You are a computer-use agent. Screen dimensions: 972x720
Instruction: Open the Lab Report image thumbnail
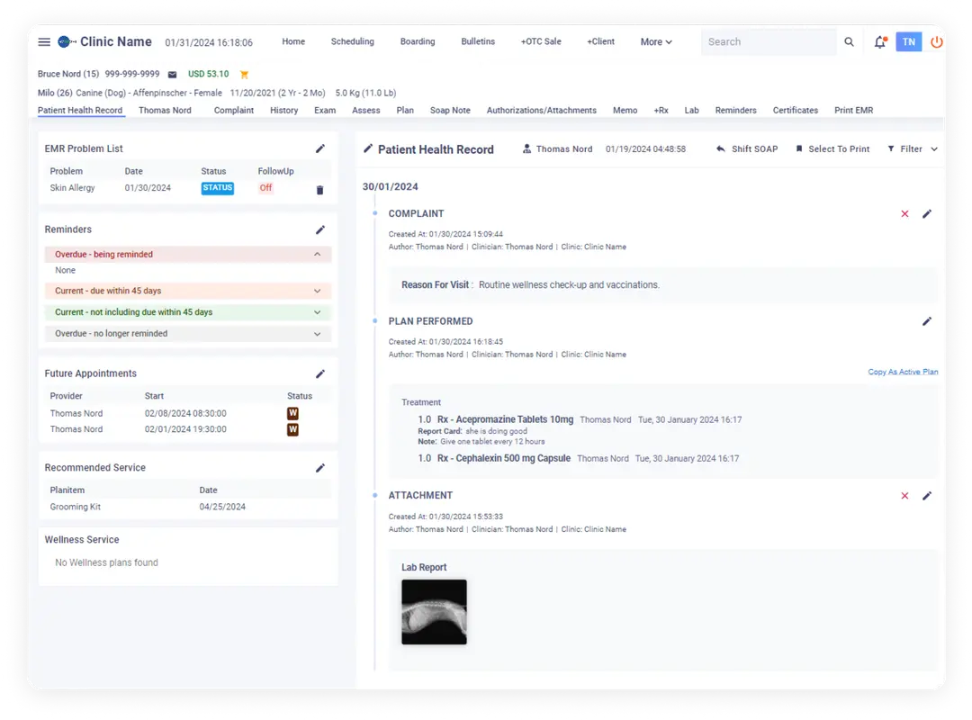[x=434, y=612]
